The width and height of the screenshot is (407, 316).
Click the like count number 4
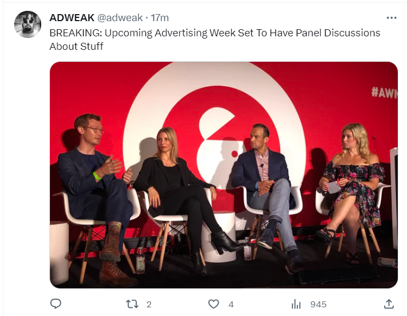click(x=231, y=304)
